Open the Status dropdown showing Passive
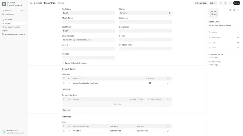Viewport: 243px width, 136px height. (146, 13)
